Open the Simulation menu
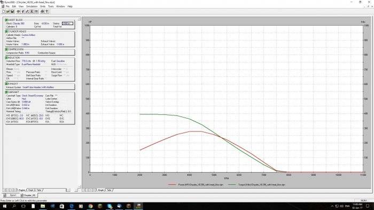The height and width of the screenshot is (210, 374). (x=32, y=6)
